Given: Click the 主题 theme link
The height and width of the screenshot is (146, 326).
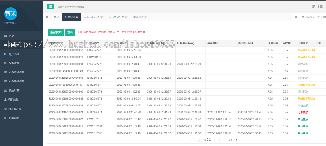Looking at the screenshot, I should click(x=320, y=7).
